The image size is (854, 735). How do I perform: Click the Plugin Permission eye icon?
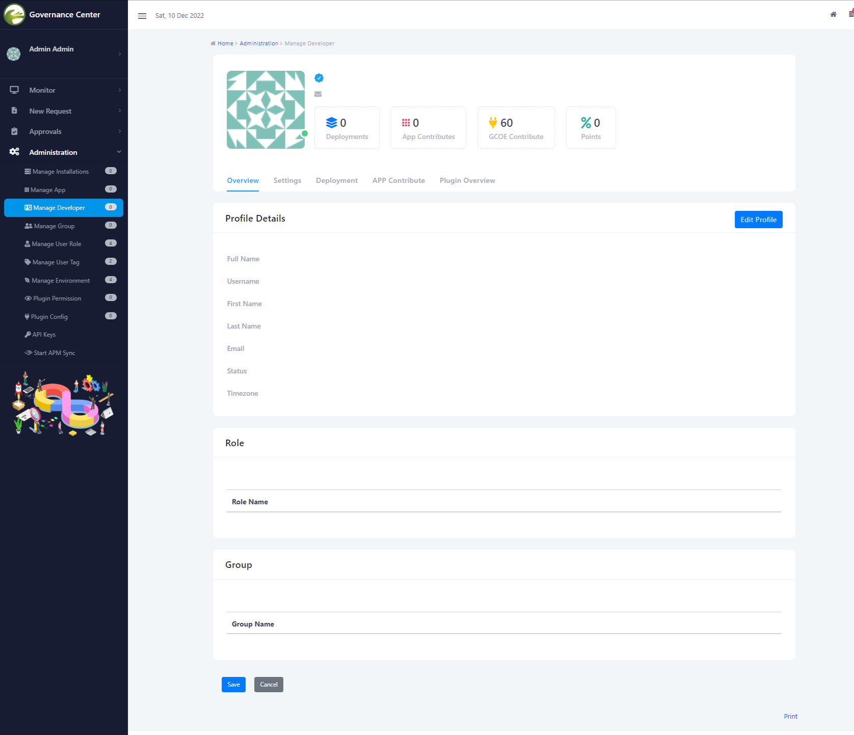click(x=28, y=298)
